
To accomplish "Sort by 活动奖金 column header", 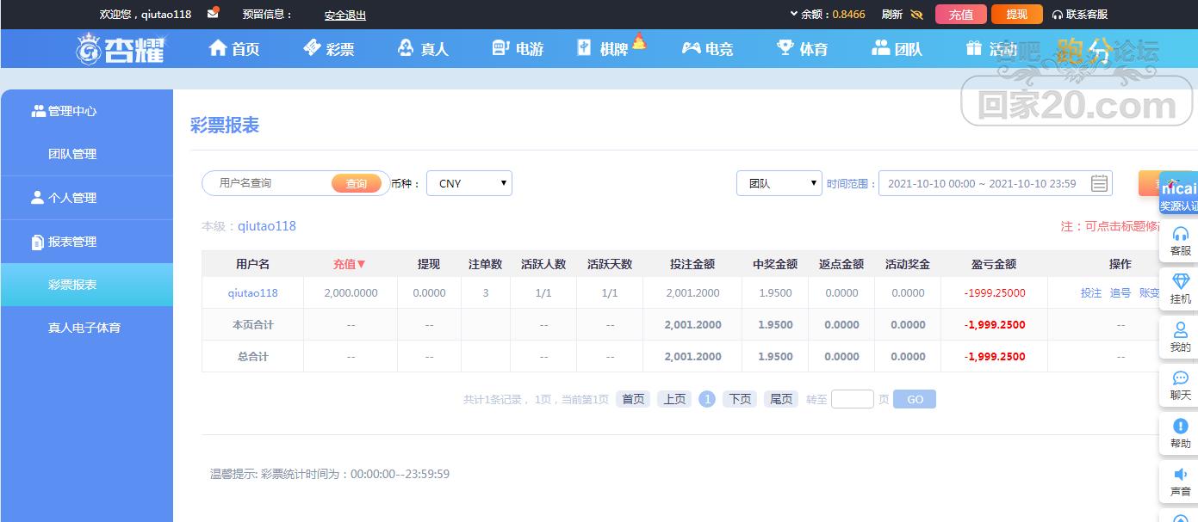I will (x=908, y=264).
